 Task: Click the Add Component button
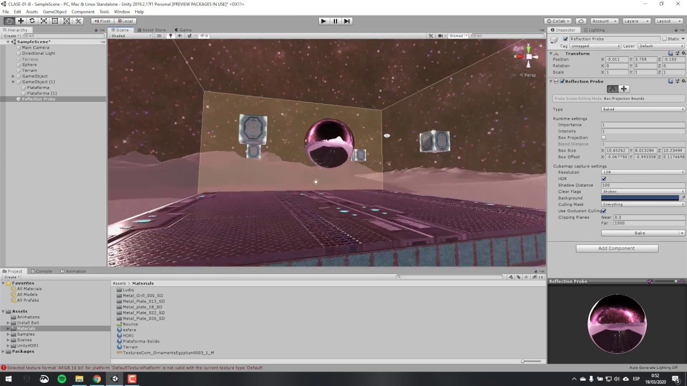point(617,248)
